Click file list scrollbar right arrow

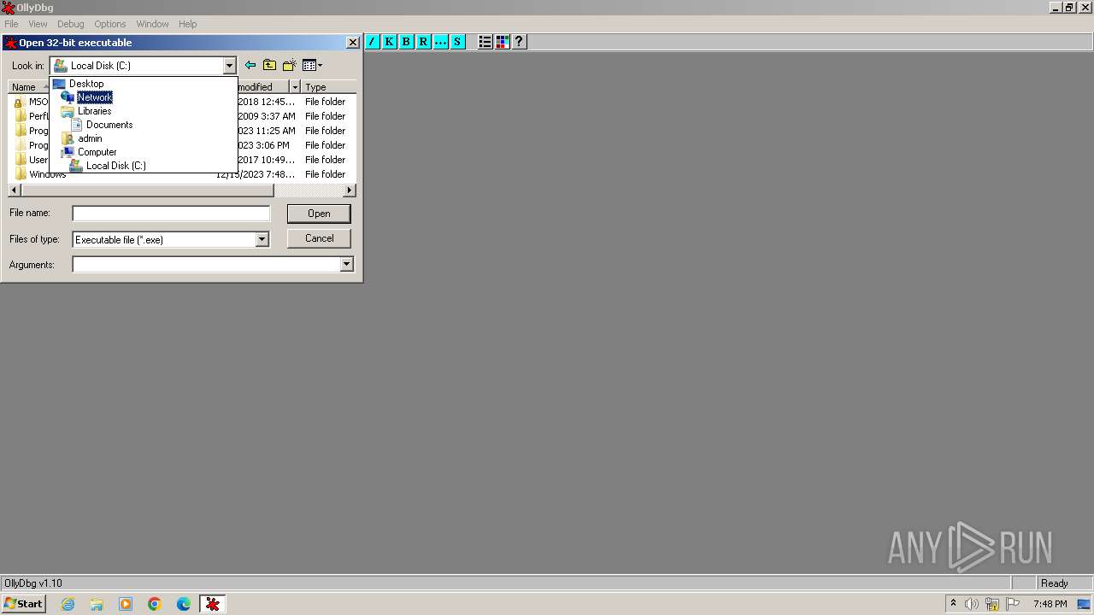(x=350, y=190)
